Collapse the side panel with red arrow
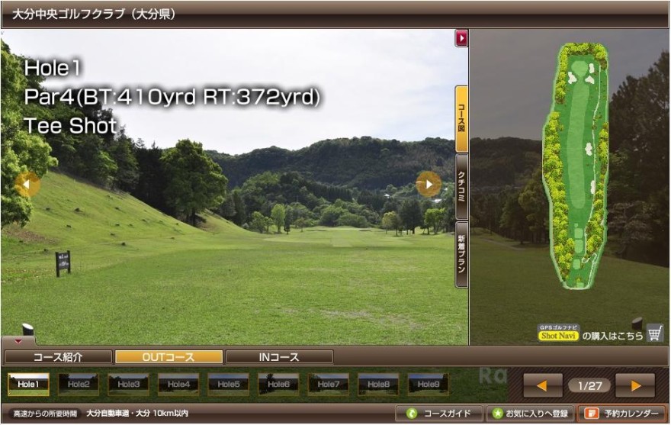Image resolution: width=671 pixels, height=425 pixels. [461, 37]
